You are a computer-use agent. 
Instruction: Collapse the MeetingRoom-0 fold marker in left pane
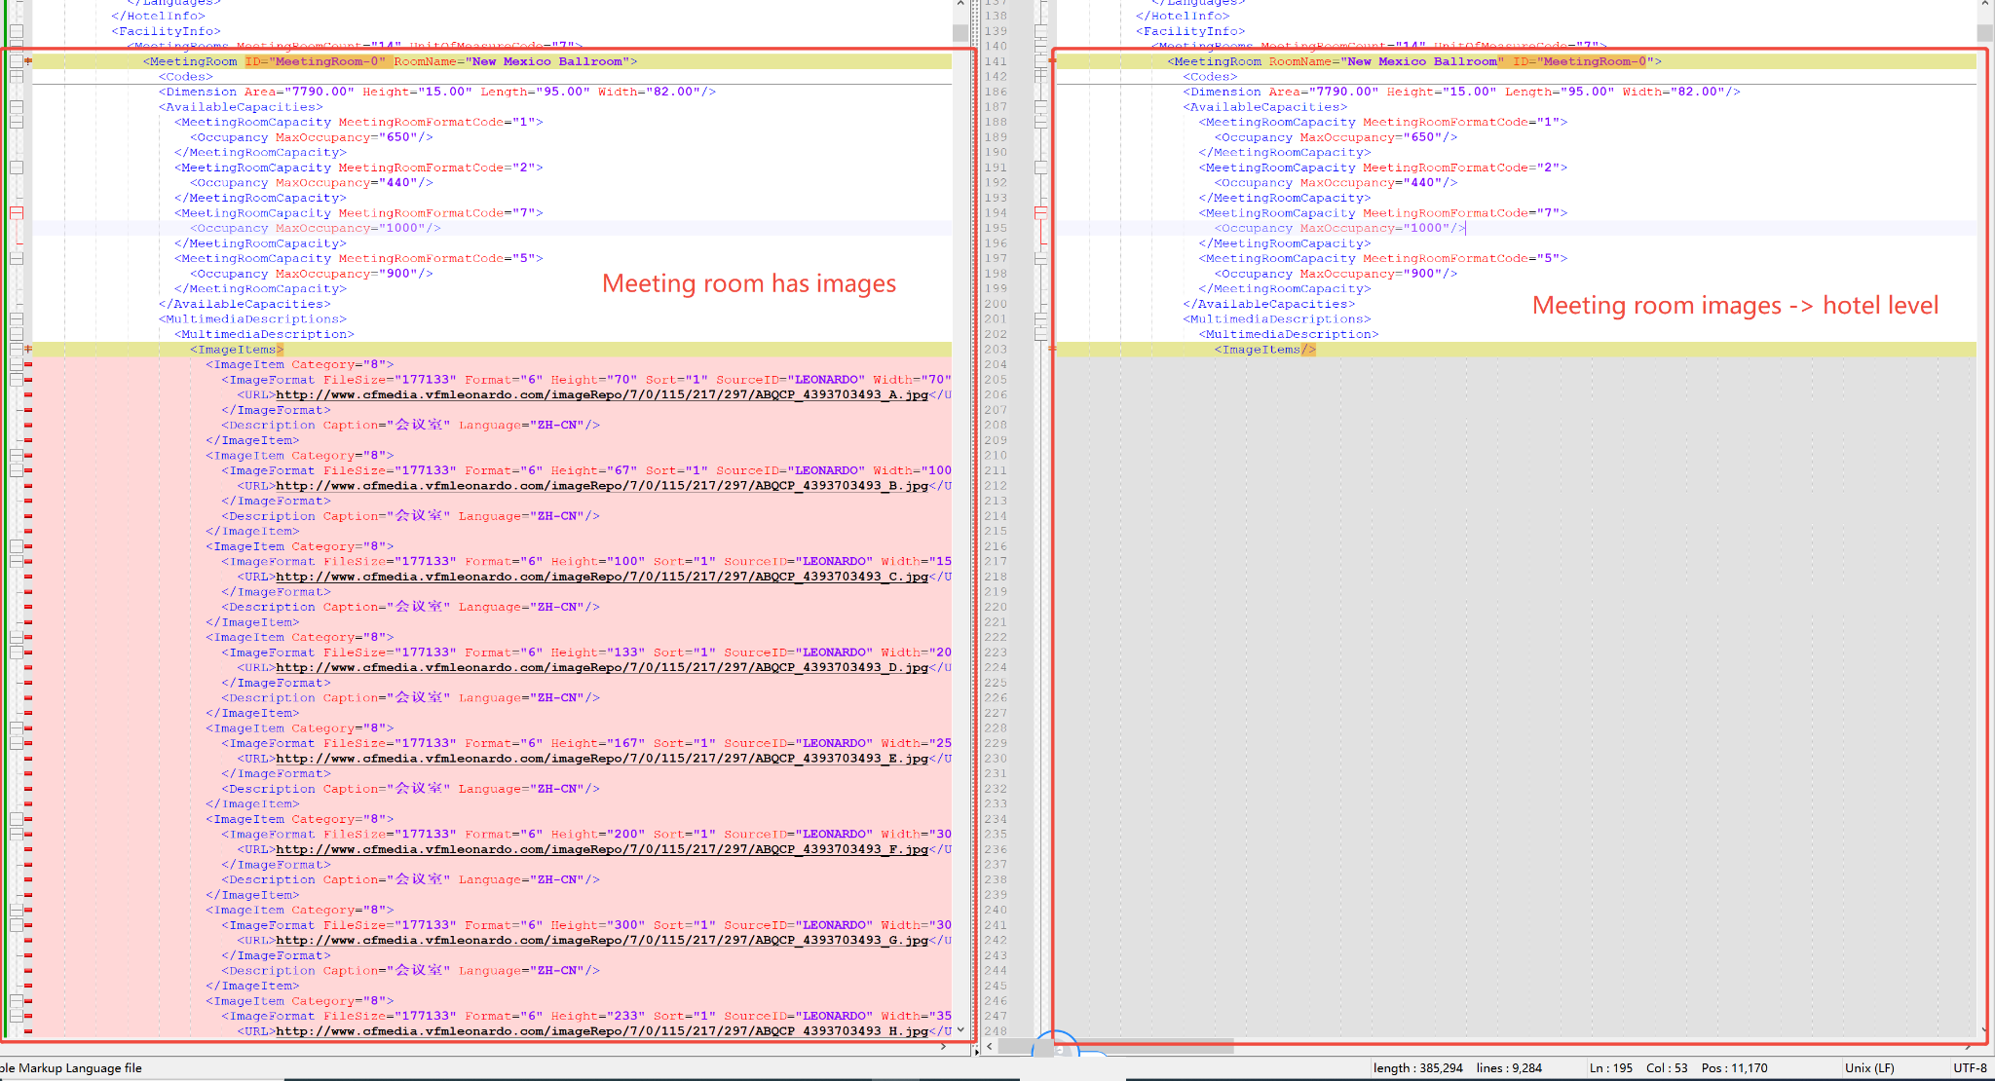coord(17,61)
